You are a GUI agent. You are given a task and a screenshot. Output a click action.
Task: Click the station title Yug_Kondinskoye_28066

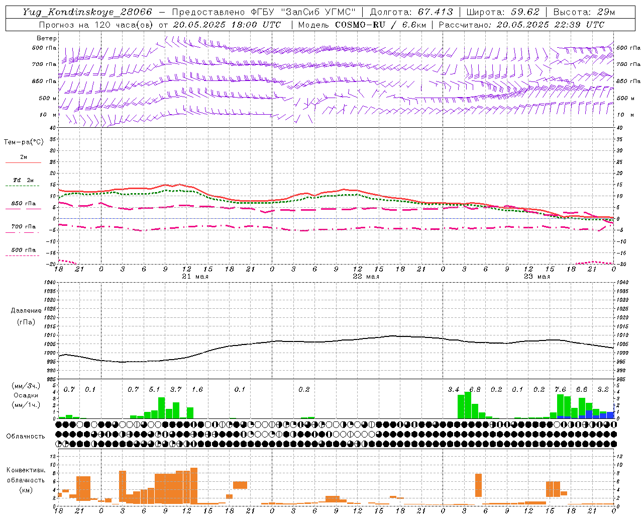[87, 12]
